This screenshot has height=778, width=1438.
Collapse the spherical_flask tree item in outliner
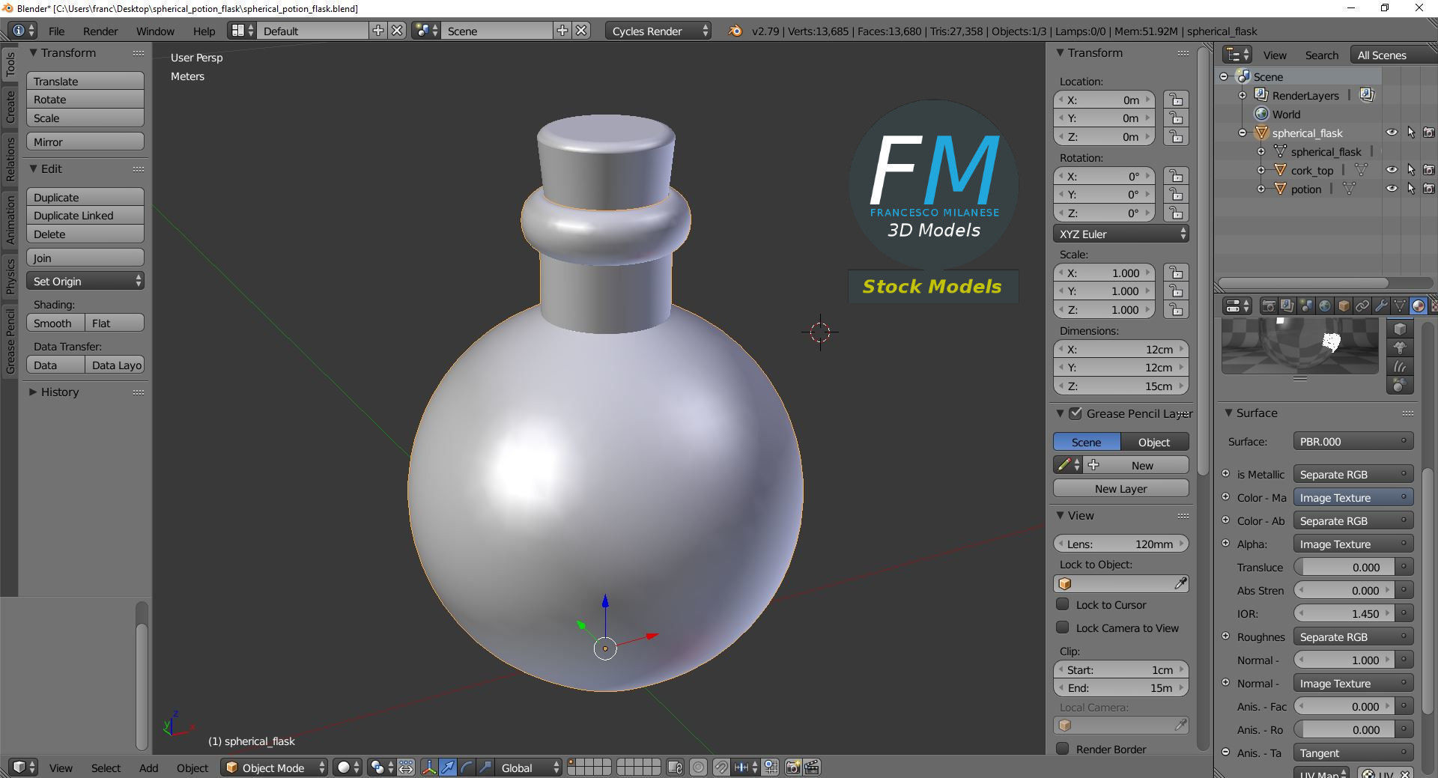coord(1243,133)
